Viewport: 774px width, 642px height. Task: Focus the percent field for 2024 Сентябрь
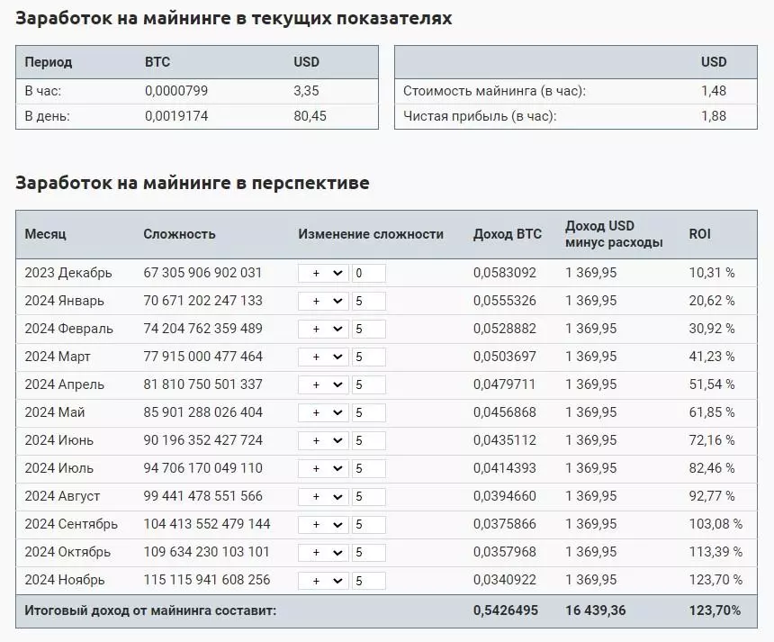coord(368,524)
